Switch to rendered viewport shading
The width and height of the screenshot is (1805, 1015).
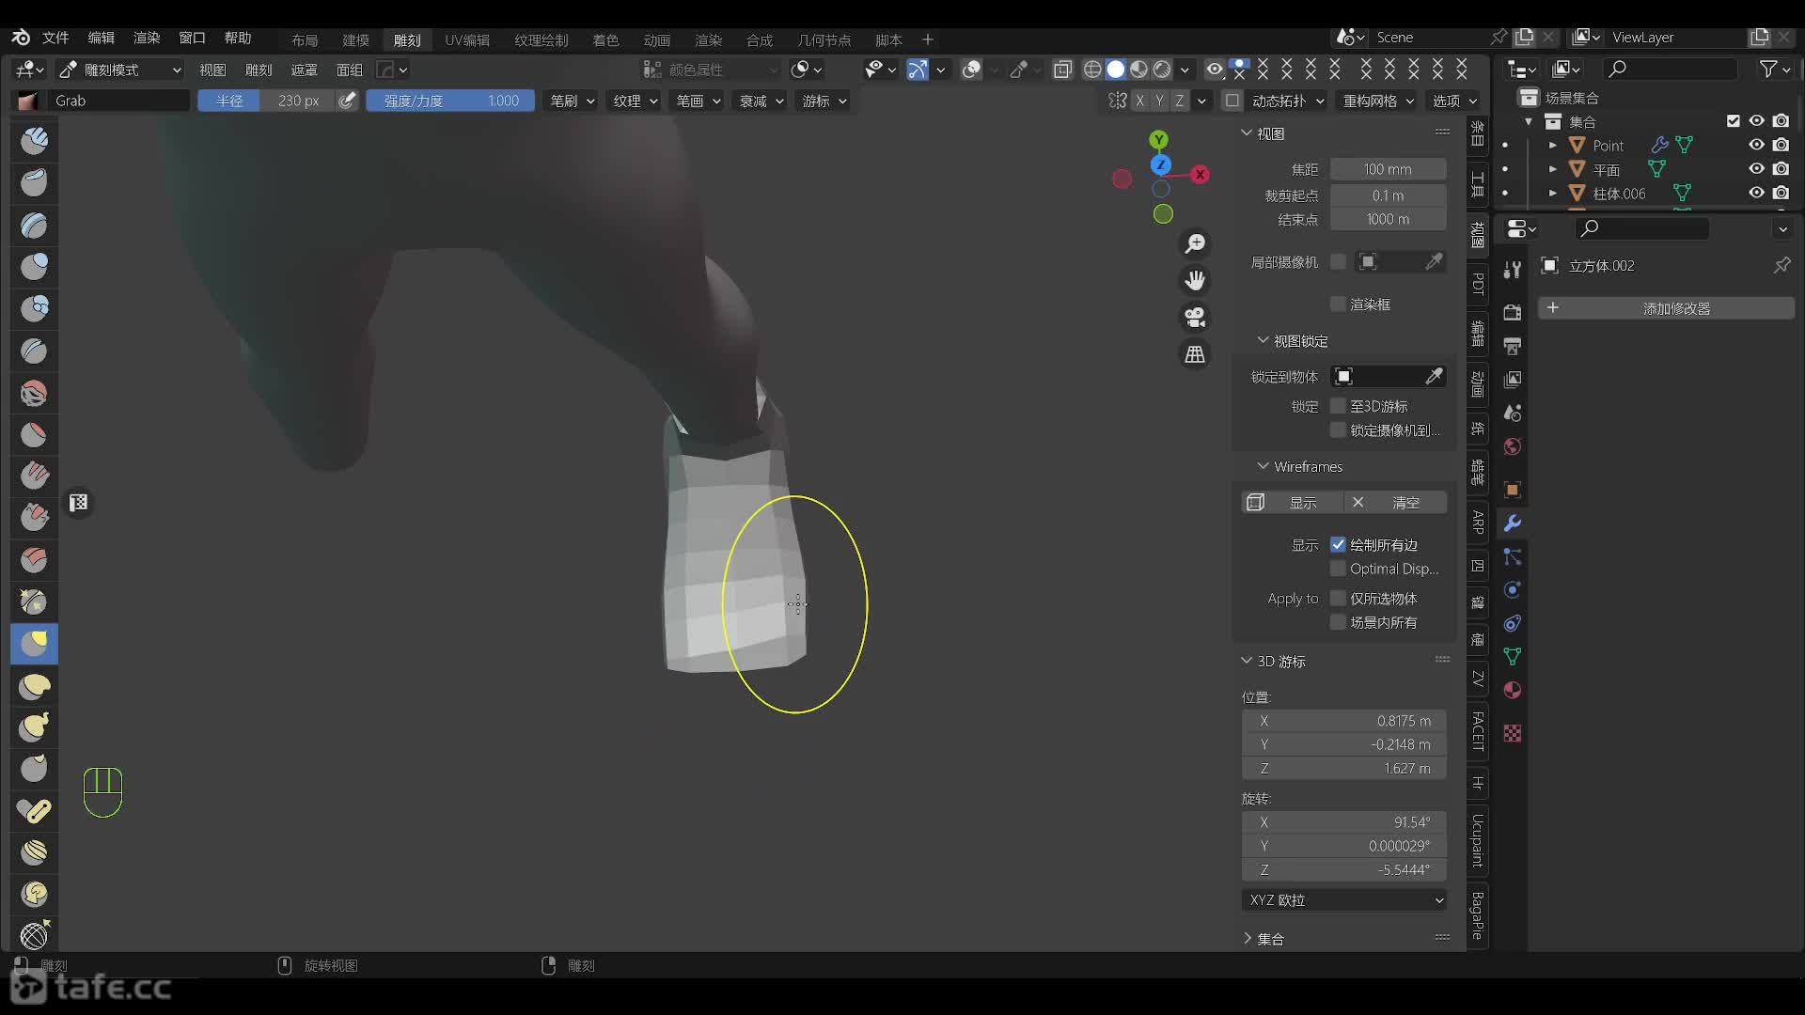point(1163,70)
